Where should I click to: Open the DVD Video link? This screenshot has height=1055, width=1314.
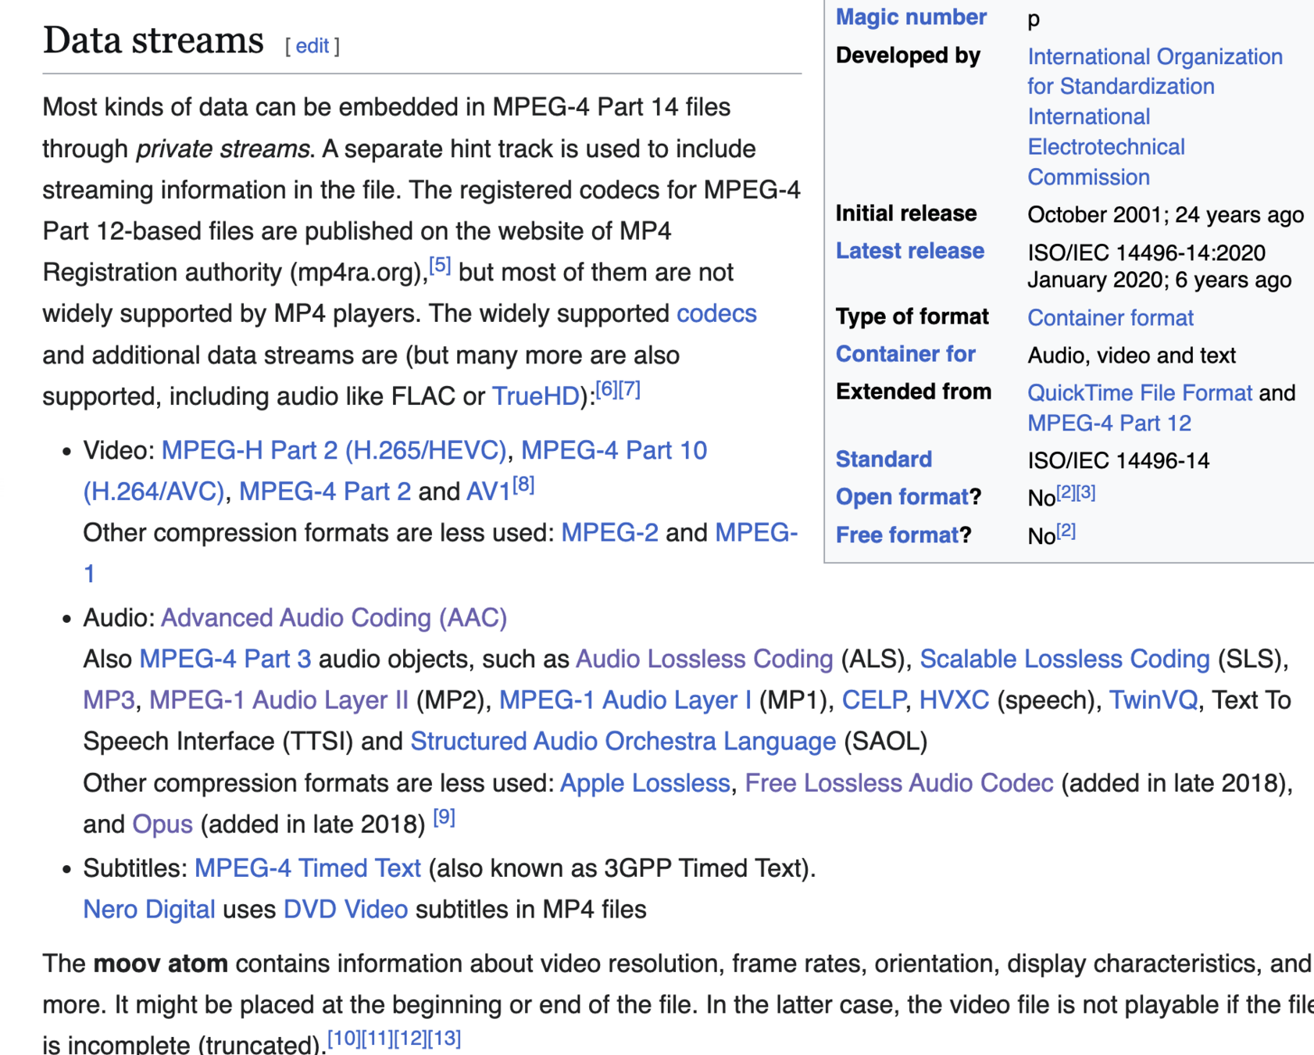(x=345, y=910)
